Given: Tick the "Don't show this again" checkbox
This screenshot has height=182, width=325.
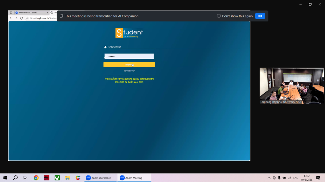Looking at the screenshot, I should tap(219, 16).
